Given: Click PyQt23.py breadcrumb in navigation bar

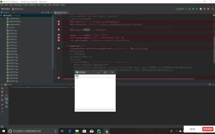Looking at the screenshot, I should pos(18,9).
